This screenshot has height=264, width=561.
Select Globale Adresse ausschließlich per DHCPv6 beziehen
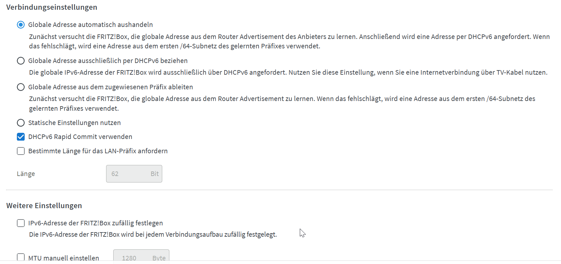pos(21,61)
